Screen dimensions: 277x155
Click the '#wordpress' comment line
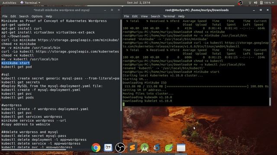[x=12, y=105]
